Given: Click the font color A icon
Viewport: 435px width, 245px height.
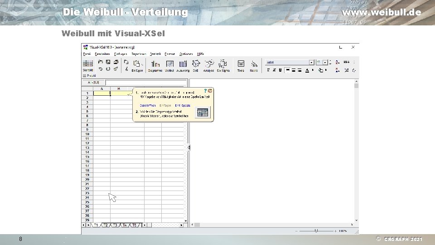Looking at the screenshot, I should click(307, 70).
